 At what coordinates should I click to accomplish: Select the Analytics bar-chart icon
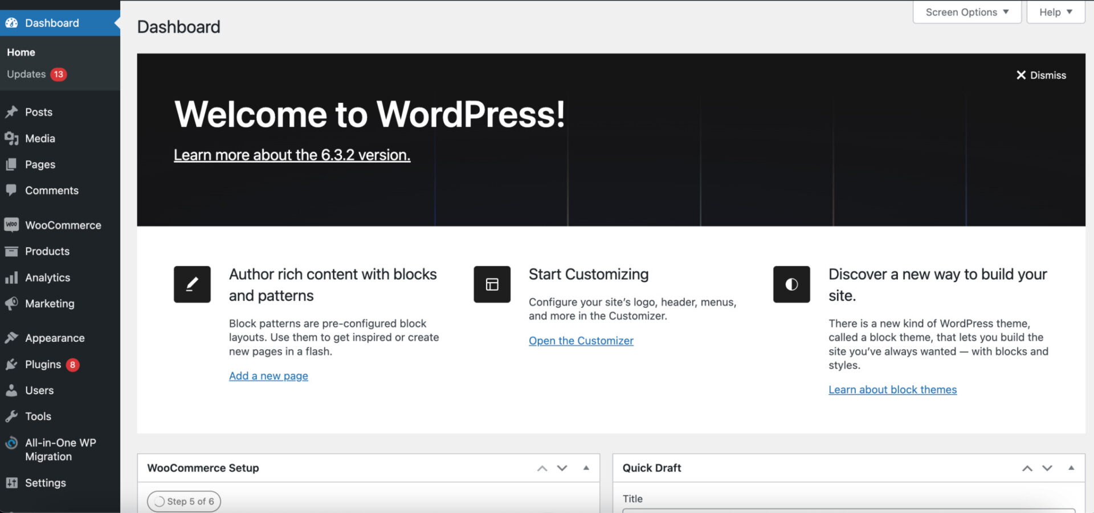pyautogui.click(x=12, y=278)
